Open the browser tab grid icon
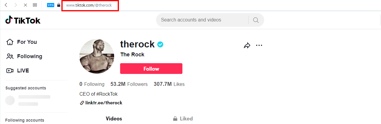Screen dimensions: 381x124 pyautogui.click(x=35, y=5)
